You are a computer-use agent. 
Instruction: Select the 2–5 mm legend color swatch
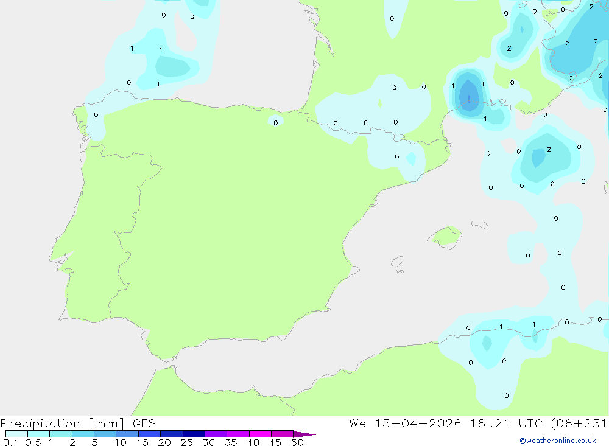(x=83, y=434)
